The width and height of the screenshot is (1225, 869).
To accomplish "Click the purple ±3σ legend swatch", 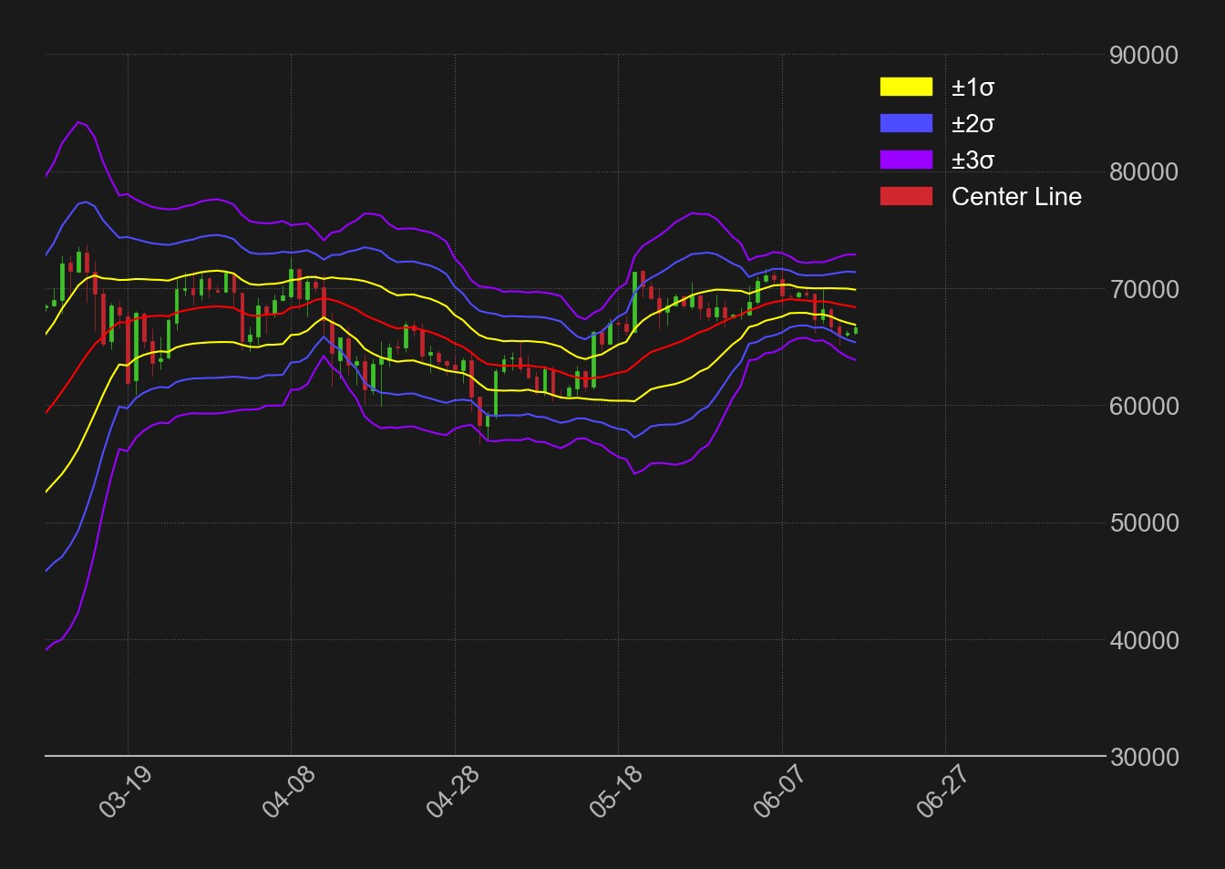I will pos(906,160).
